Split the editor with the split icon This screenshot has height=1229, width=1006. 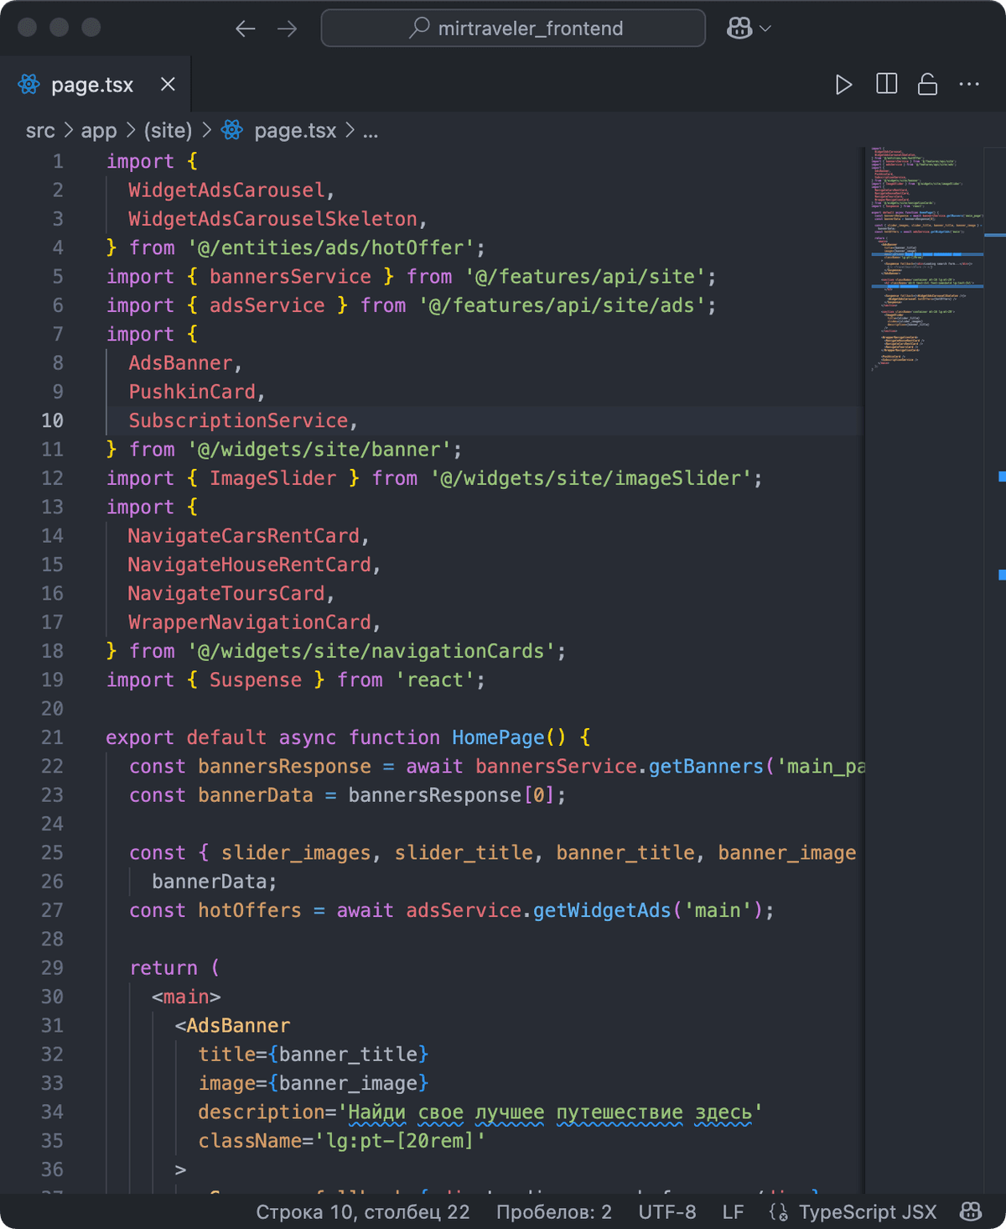886,84
